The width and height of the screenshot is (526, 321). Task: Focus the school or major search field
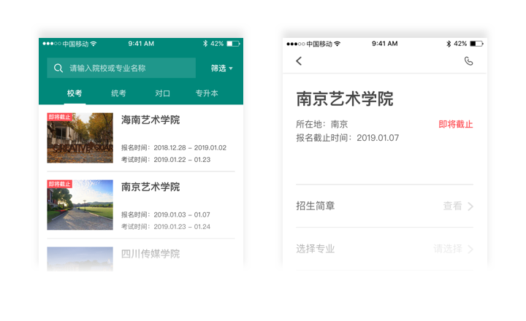pyautogui.click(x=121, y=68)
